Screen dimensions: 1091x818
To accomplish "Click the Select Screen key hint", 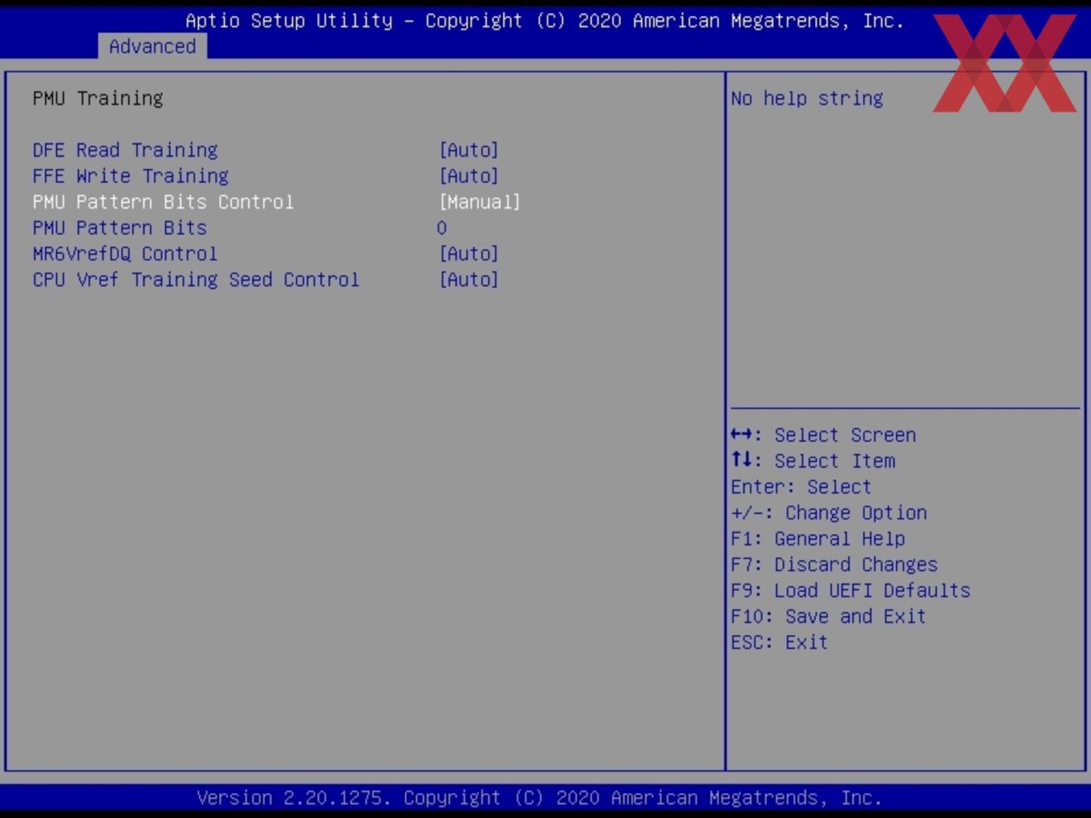I will coord(823,435).
